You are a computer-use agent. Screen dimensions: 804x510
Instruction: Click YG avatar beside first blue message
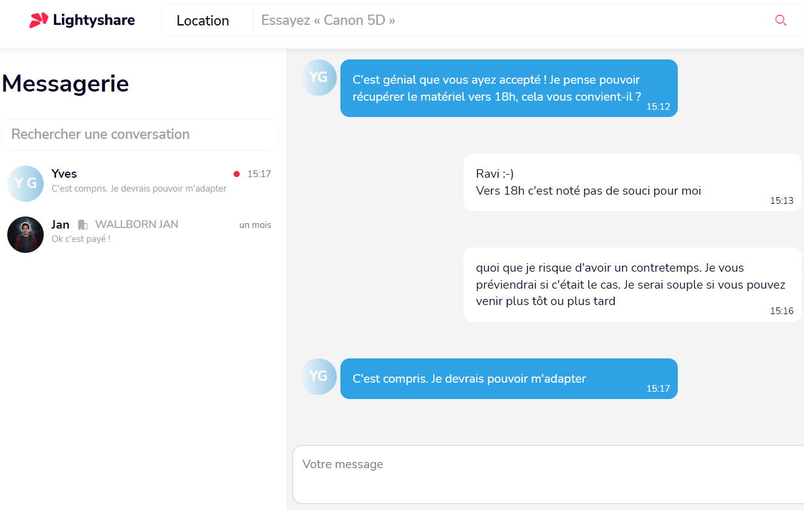319,78
